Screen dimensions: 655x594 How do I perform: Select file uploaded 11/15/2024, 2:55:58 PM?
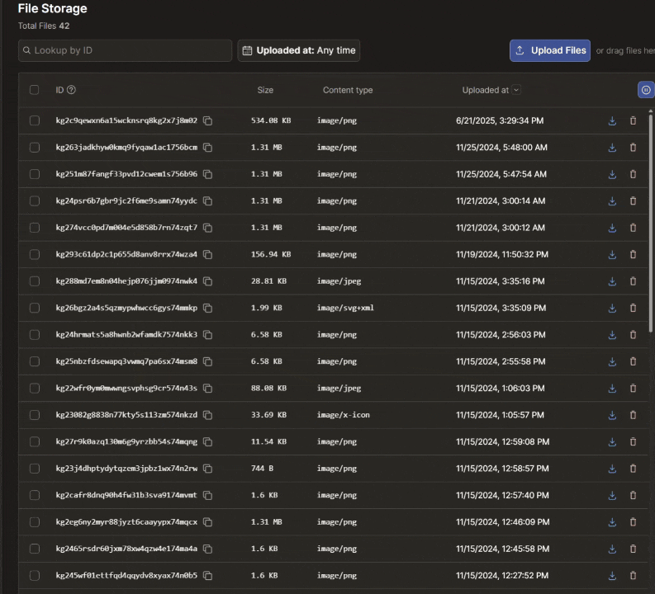pos(34,361)
